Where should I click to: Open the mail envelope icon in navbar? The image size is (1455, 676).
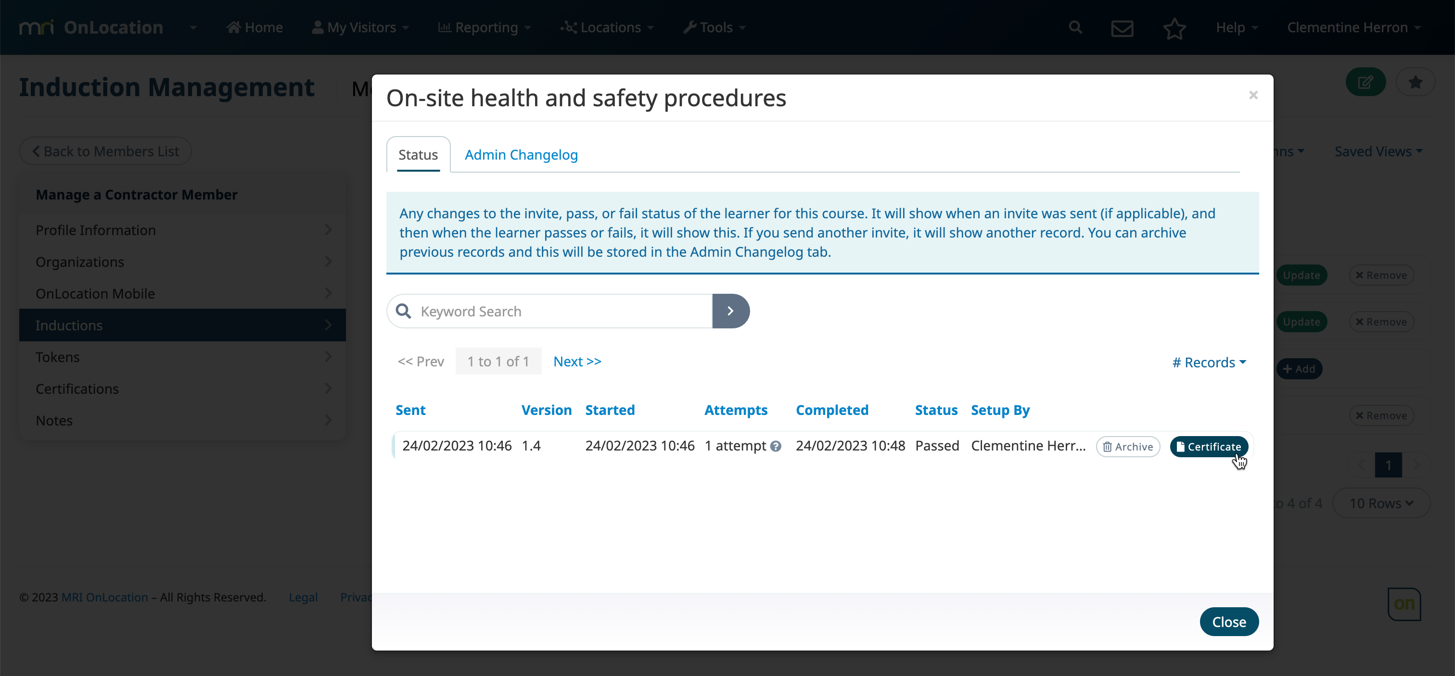1123,28
